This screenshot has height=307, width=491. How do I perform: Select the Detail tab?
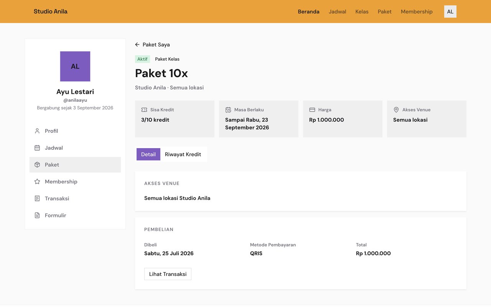[148, 154]
